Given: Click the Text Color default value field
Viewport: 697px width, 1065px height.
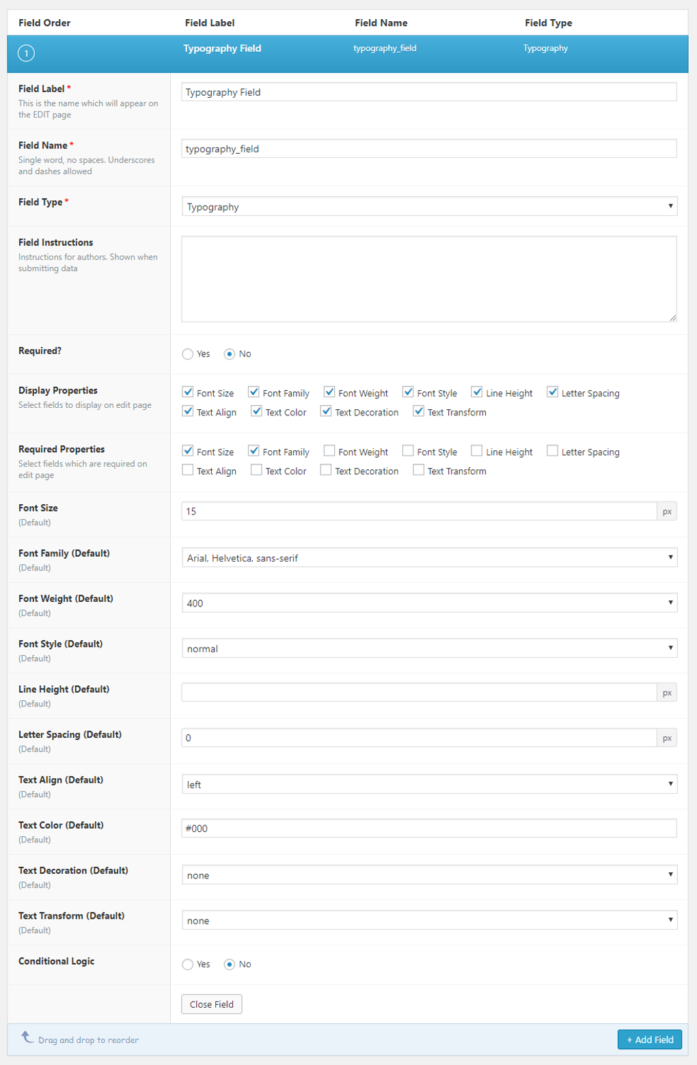Looking at the screenshot, I should click(x=428, y=828).
